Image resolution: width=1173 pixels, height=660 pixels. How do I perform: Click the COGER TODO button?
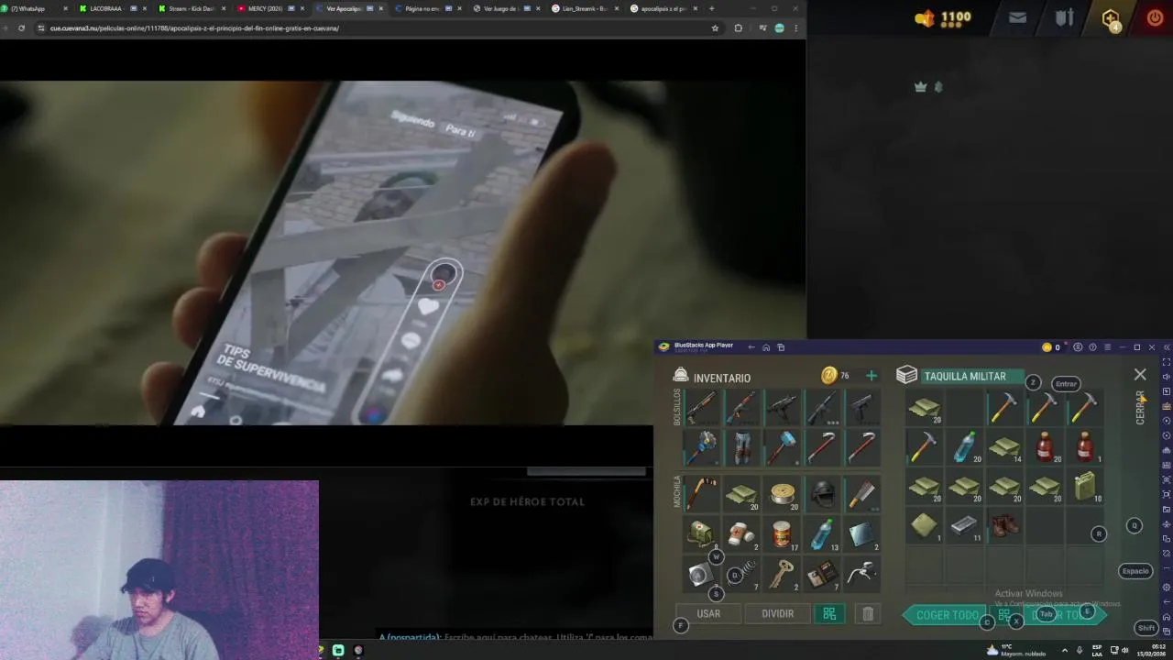click(x=946, y=615)
